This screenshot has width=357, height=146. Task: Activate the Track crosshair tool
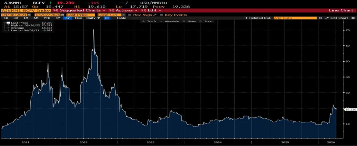click(150, 21)
